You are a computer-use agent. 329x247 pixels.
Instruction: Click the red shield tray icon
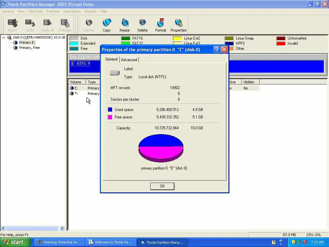coord(305,242)
